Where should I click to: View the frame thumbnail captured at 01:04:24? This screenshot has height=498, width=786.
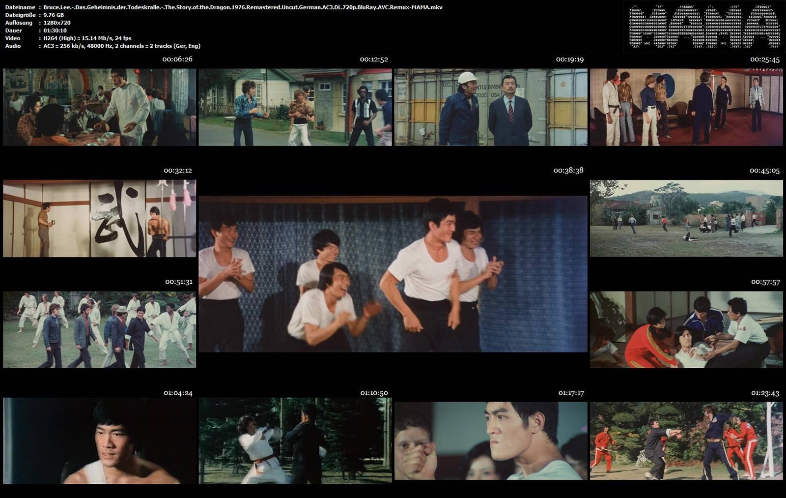[99, 441]
